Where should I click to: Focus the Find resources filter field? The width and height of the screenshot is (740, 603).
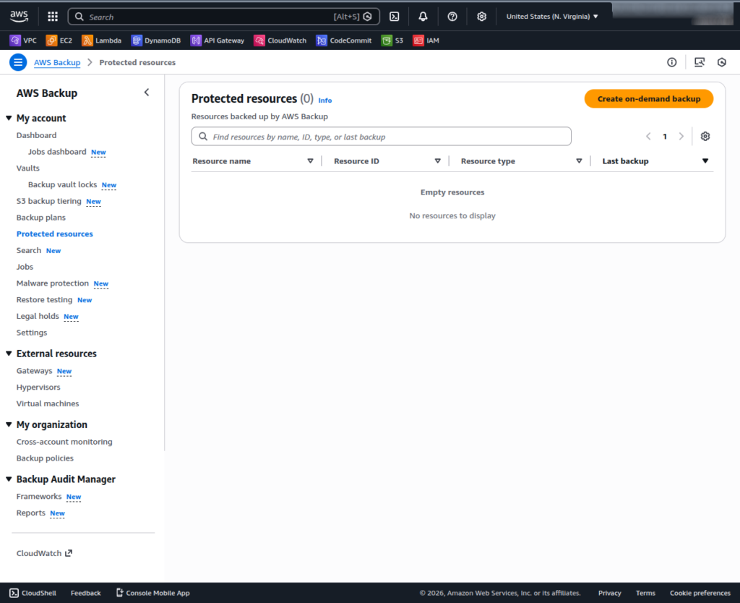[382, 137]
